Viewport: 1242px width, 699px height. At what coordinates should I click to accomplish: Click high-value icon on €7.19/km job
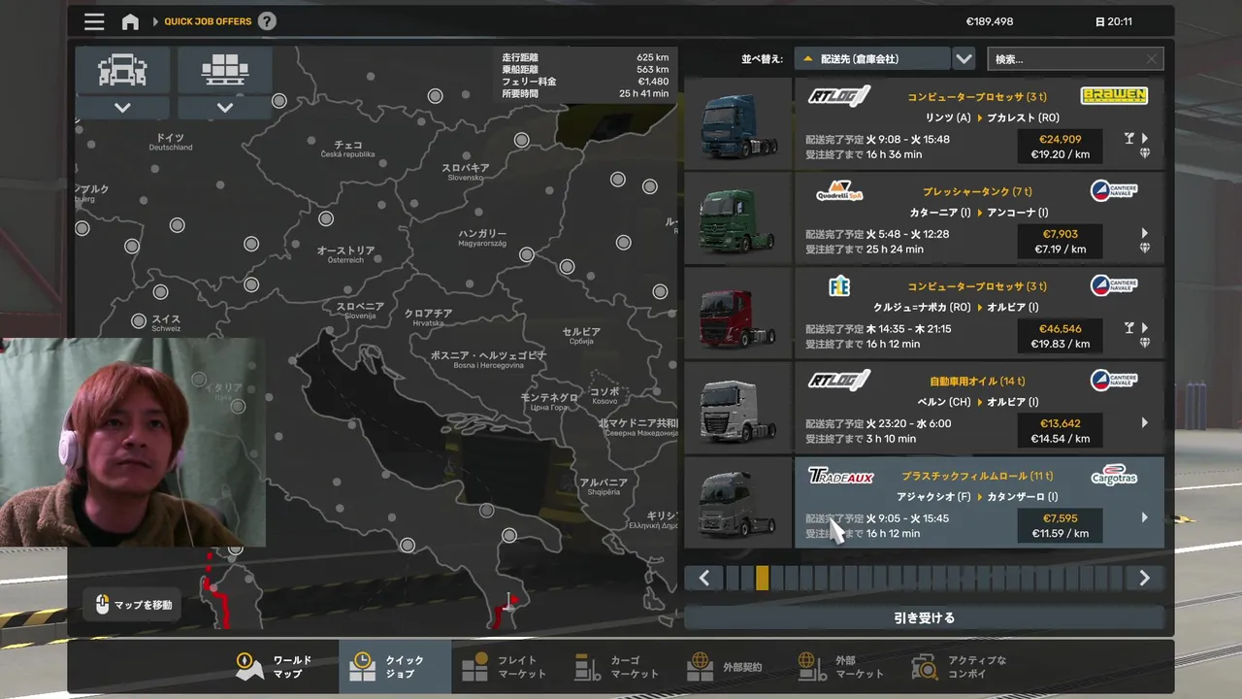click(1145, 249)
